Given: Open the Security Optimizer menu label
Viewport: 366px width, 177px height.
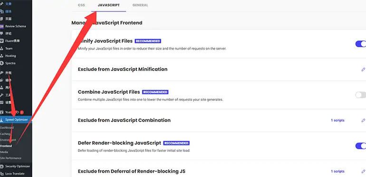Looking at the screenshot, I should 18,167.
